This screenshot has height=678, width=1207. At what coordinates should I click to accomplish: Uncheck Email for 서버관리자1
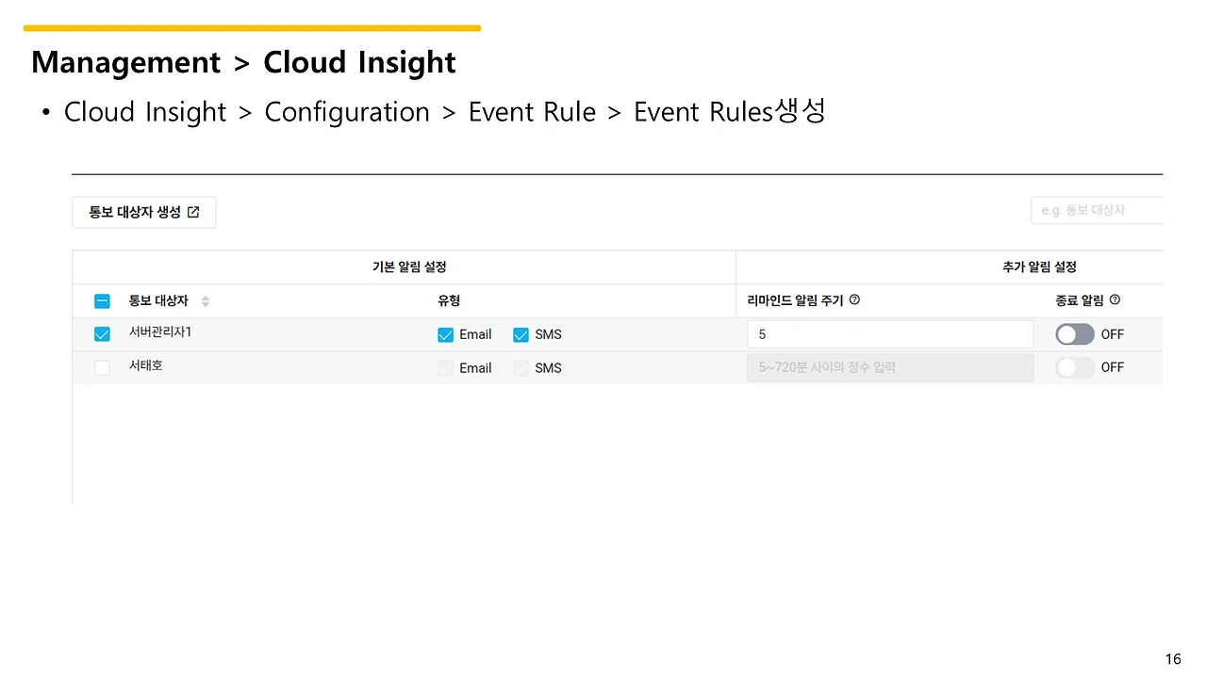(446, 334)
